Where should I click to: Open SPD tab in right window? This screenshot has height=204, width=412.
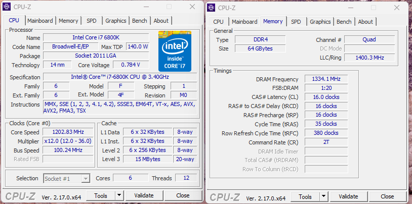(296, 22)
